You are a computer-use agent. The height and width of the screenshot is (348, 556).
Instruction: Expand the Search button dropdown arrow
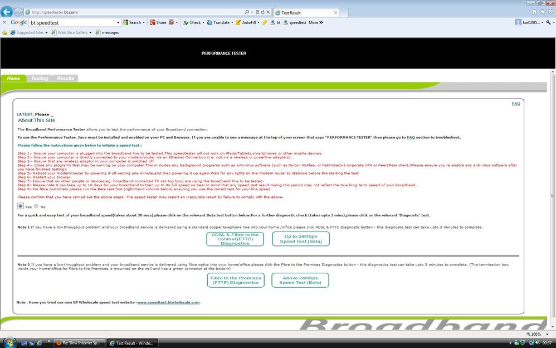pos(144,22)
